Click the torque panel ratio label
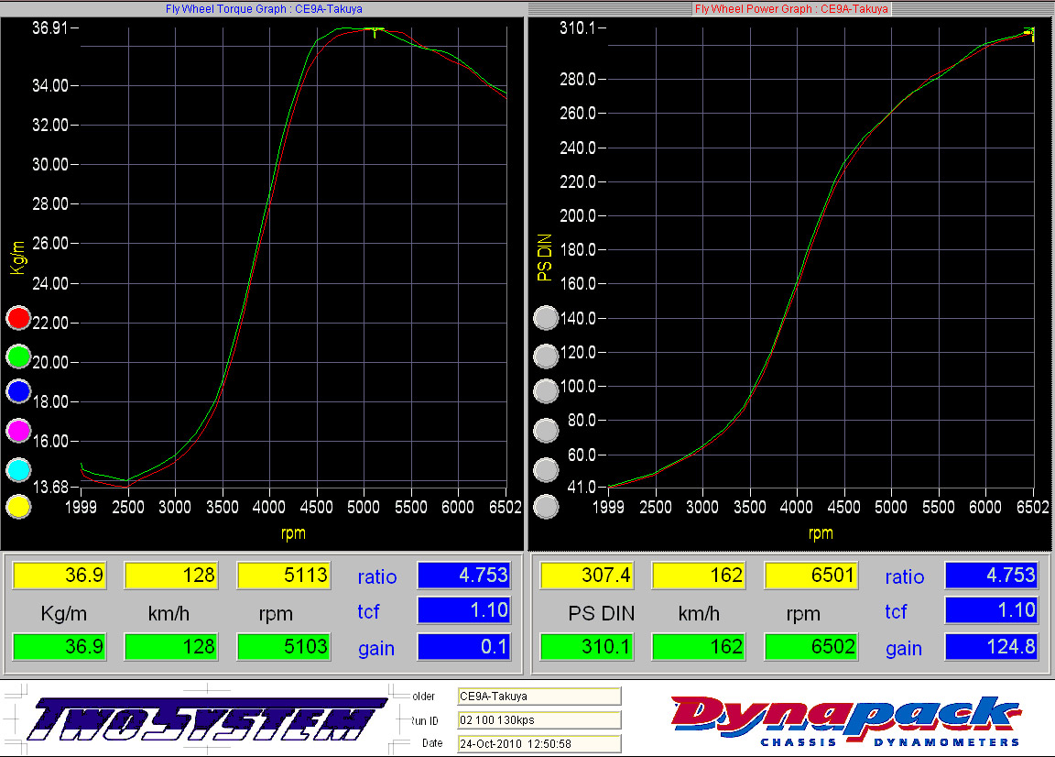Screen dimensions: 1055x757 point(376,577)
